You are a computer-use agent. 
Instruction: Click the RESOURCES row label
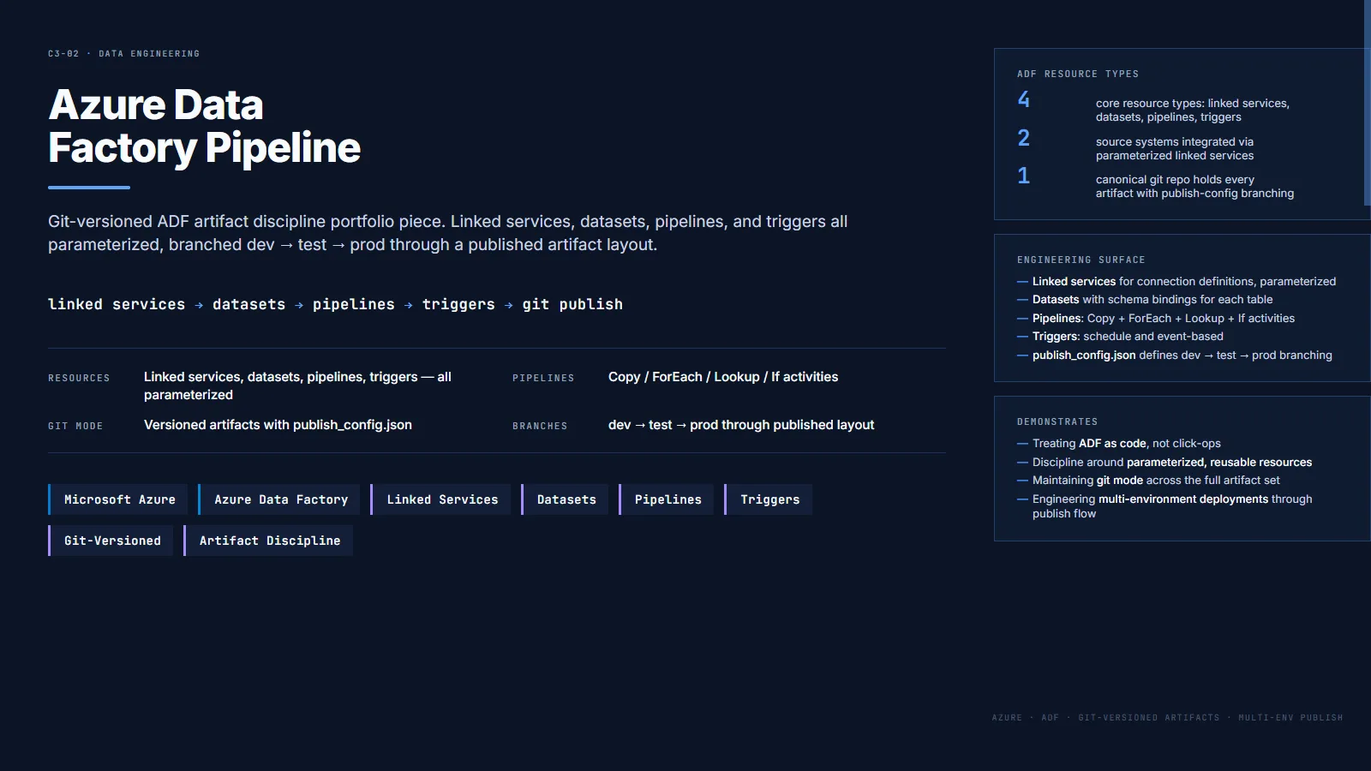(x=79, y=378)
